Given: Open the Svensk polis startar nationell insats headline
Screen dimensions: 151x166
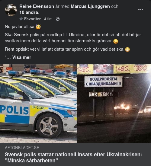Looking at the screenshot, I should tap(73, 158).
